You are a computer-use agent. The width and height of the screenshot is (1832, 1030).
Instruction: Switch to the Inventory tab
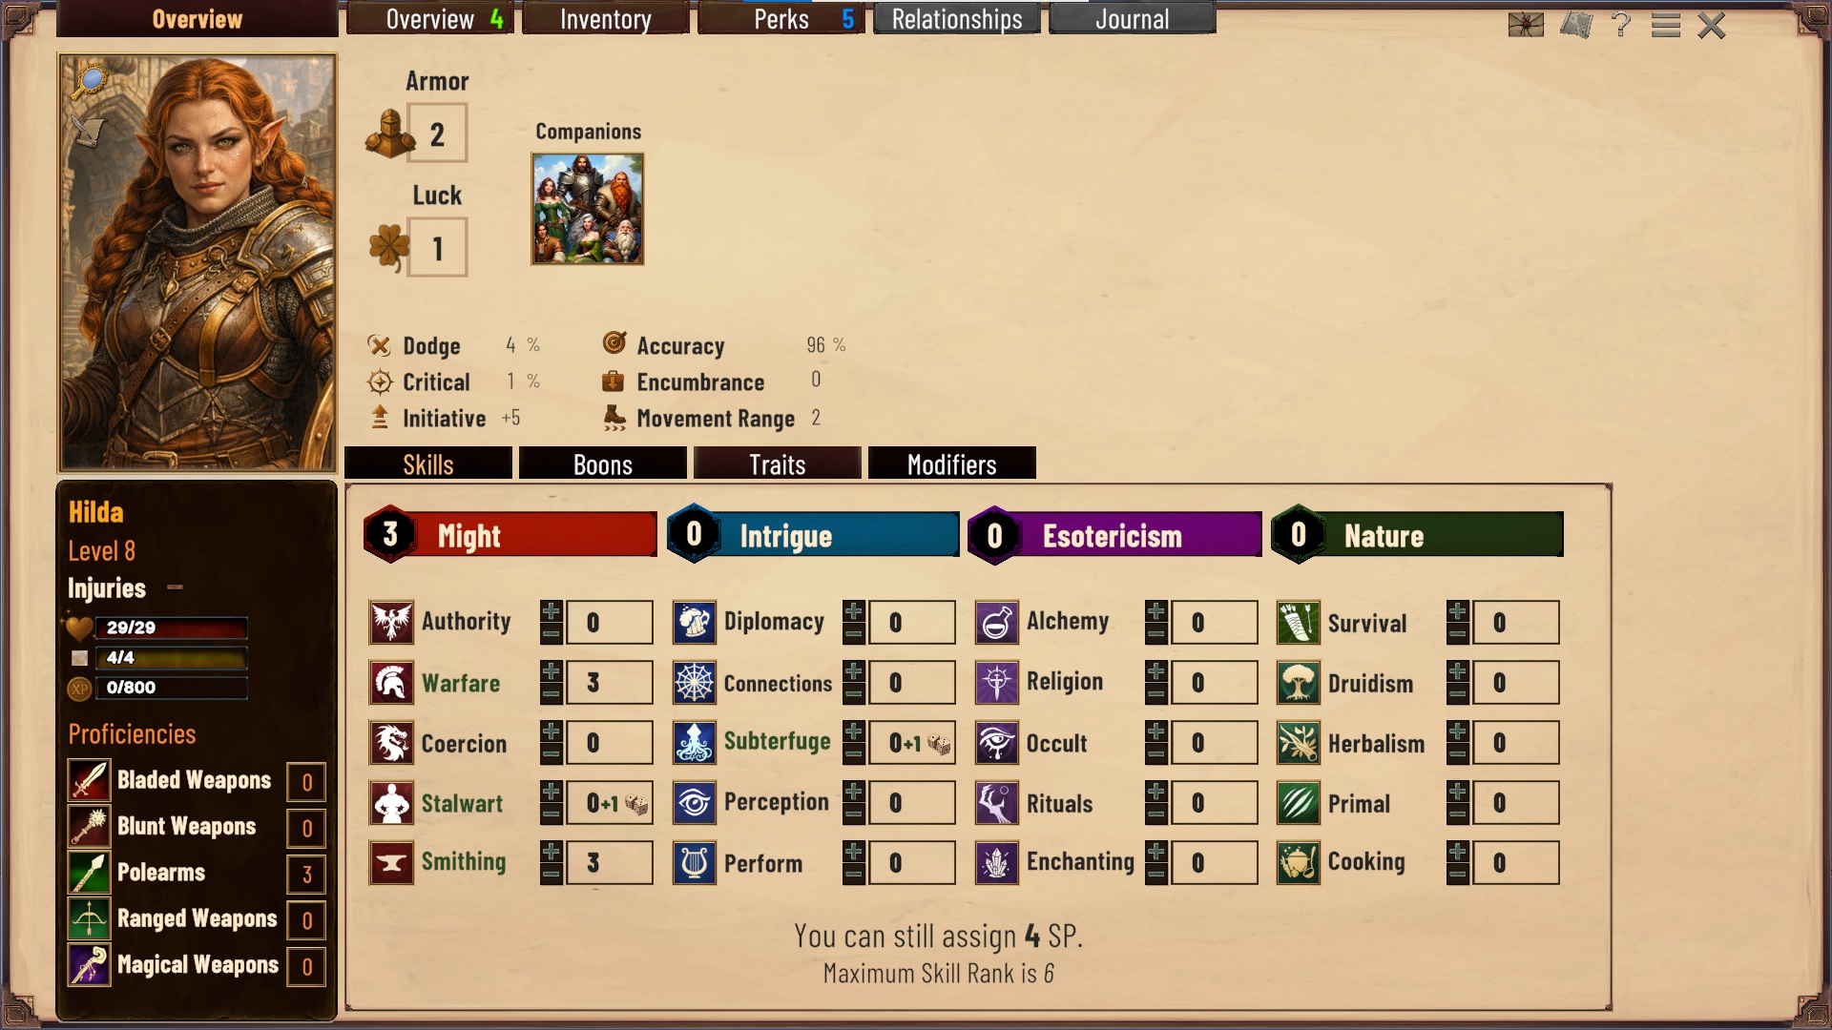[606, 19]
